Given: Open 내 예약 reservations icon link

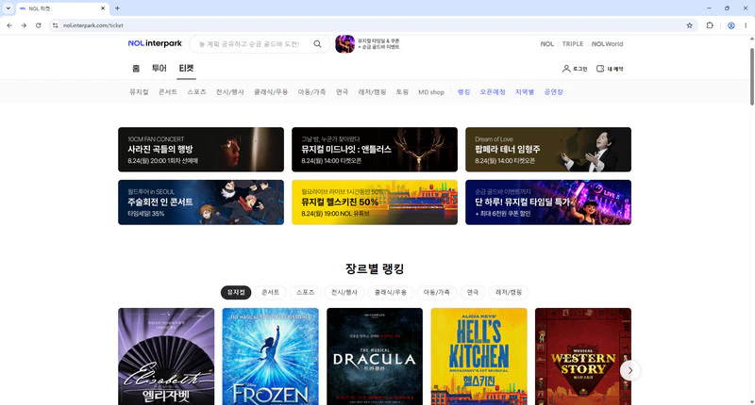Looking at the screenshot, I should (610, 69).
